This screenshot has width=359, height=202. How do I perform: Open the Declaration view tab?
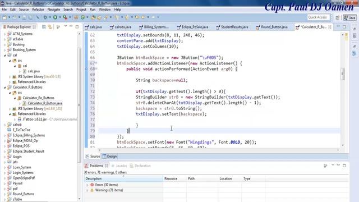coord(140,166)
